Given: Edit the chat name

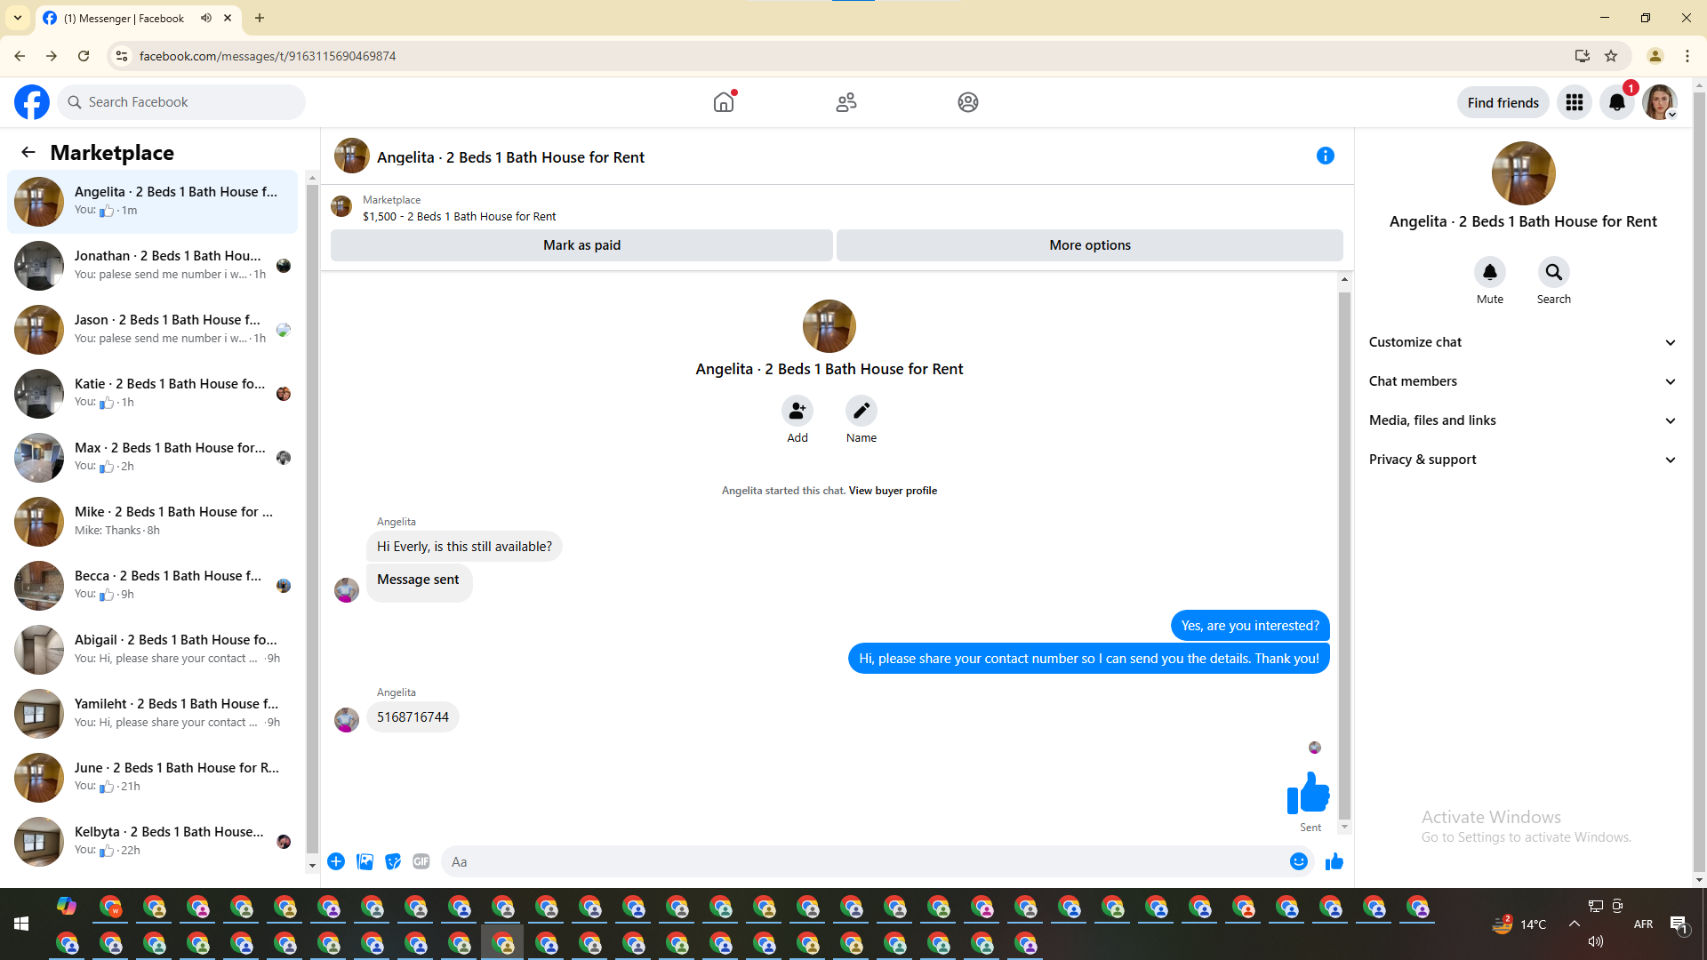Looking at the screenshot, I should (x=862, y=411).
